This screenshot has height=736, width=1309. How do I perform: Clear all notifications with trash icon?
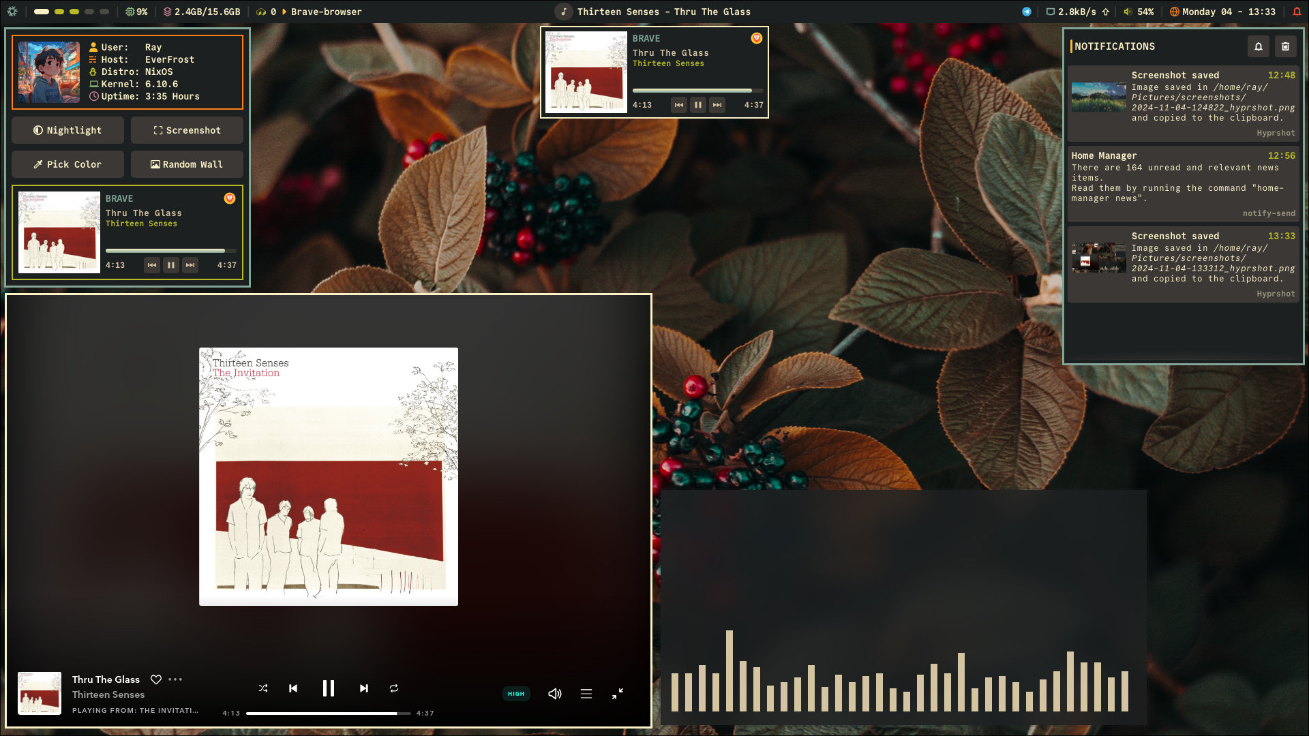tap(1285, 46)
